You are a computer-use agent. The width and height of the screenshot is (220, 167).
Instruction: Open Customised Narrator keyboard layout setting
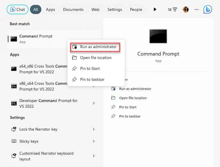pos(47,156)
